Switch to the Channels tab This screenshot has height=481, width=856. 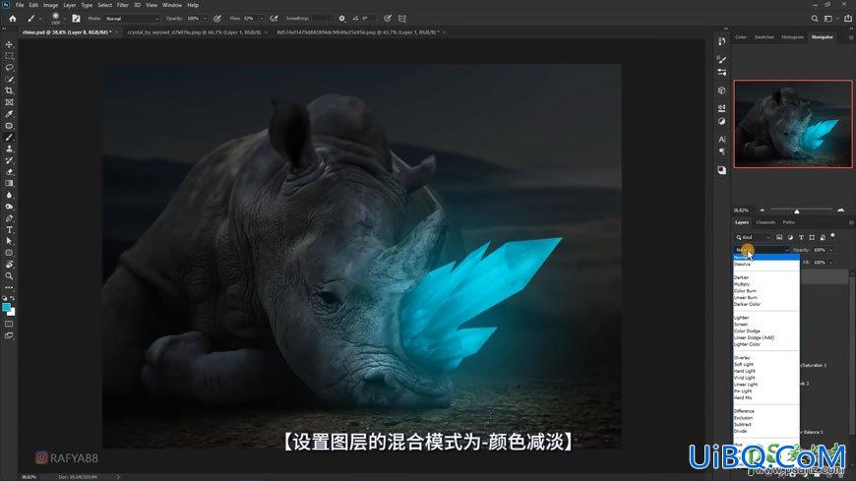point(765,222)
